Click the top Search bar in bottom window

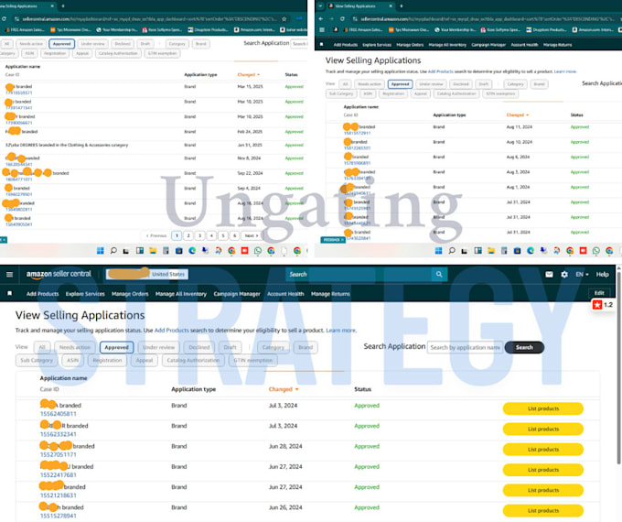(359, 274)
